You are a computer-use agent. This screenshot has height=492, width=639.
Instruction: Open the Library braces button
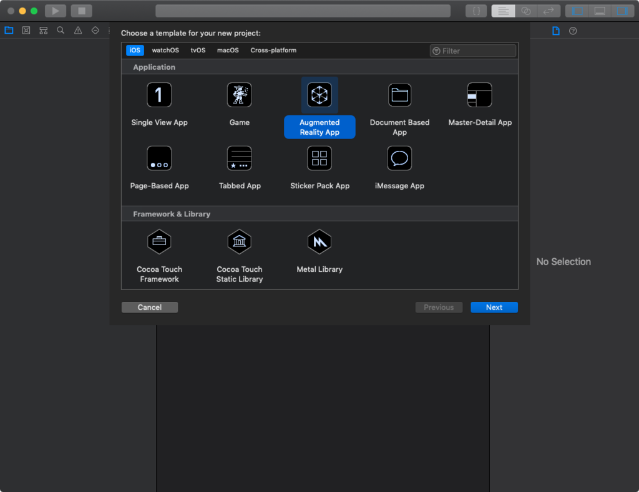tap(476, 11)
